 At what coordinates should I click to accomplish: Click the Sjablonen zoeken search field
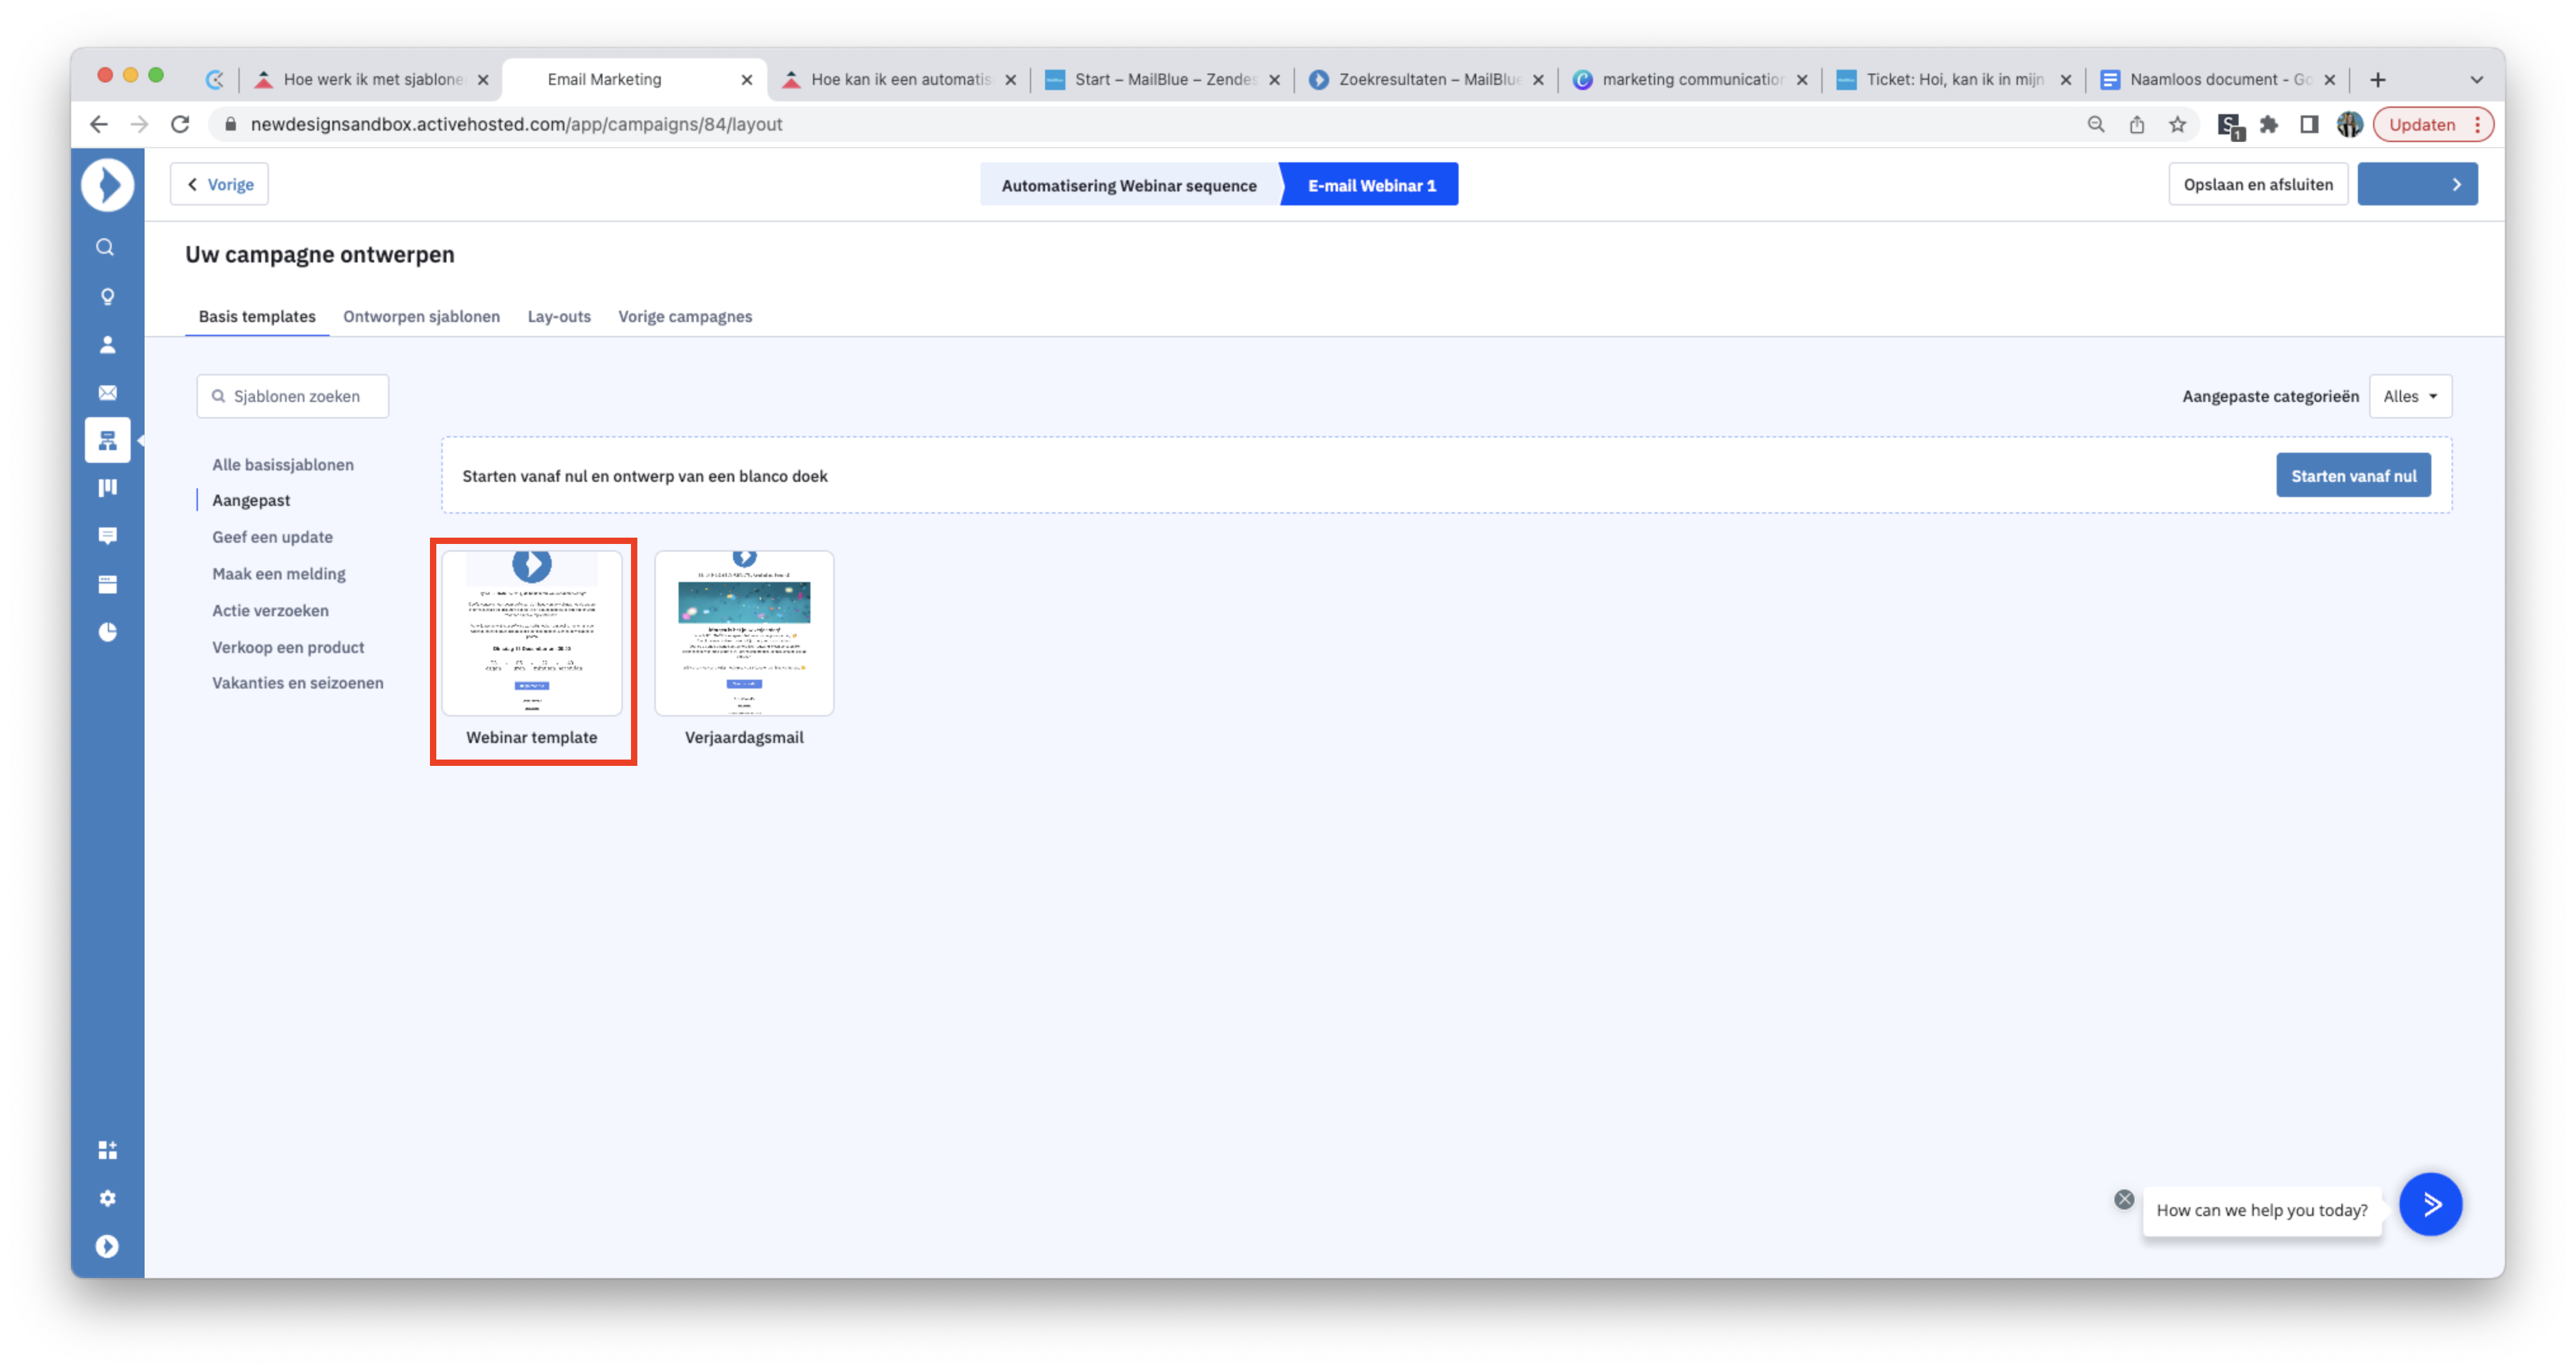click(x=292, y=396)
